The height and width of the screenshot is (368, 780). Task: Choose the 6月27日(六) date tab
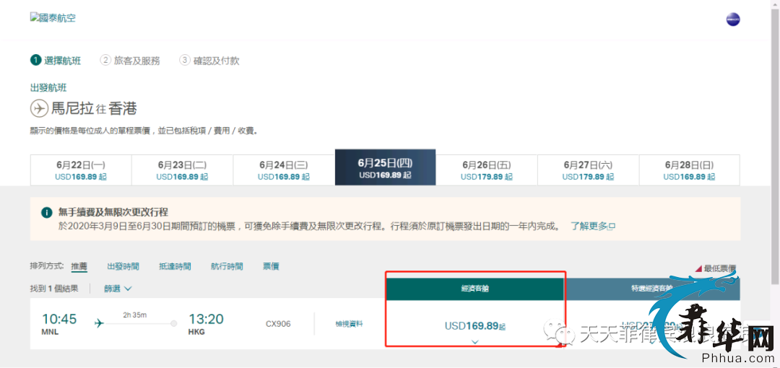[589, 170]
